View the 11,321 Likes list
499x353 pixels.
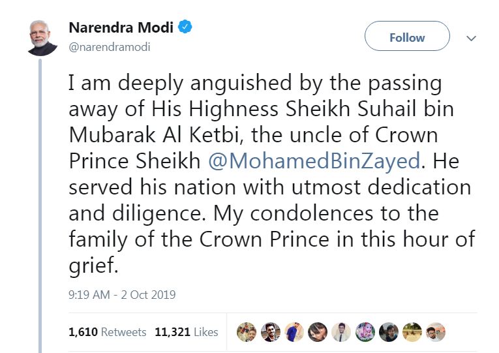186,332
